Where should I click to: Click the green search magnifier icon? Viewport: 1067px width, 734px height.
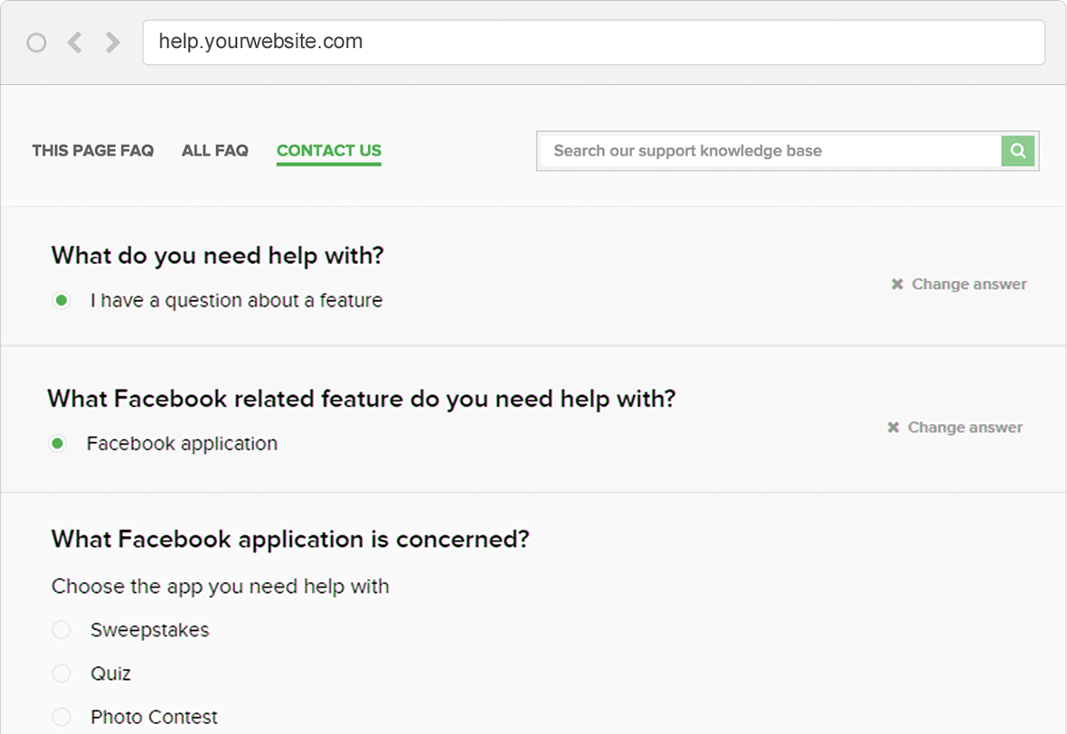[1017, 151]
